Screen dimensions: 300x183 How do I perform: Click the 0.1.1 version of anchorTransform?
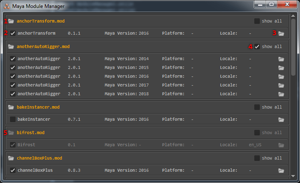coord(74,33)
